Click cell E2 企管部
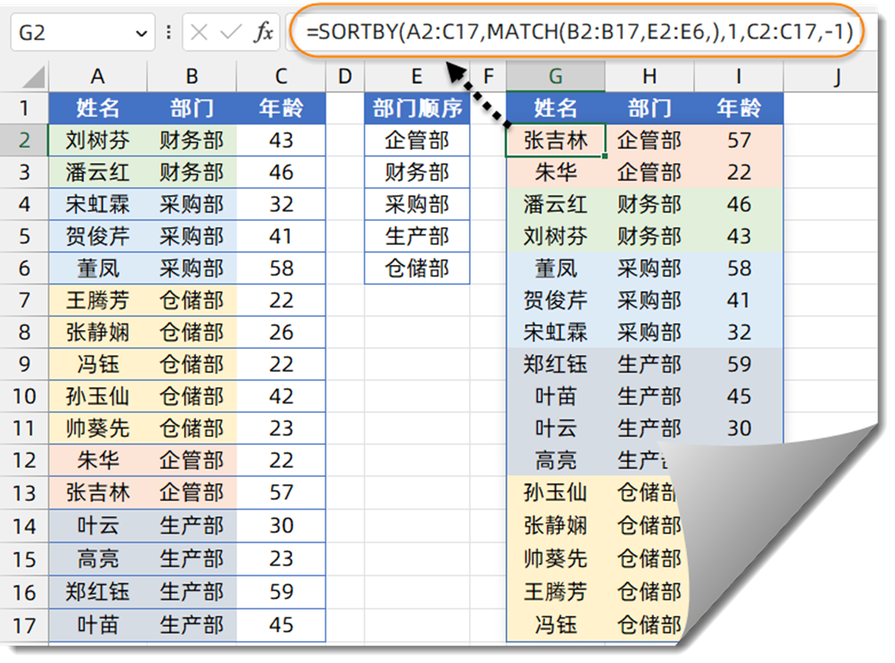895x663 pixels. point(417,140)
